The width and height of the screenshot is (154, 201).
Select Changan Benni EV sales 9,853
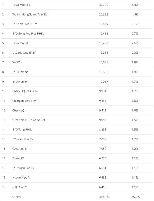pos(103,101)
